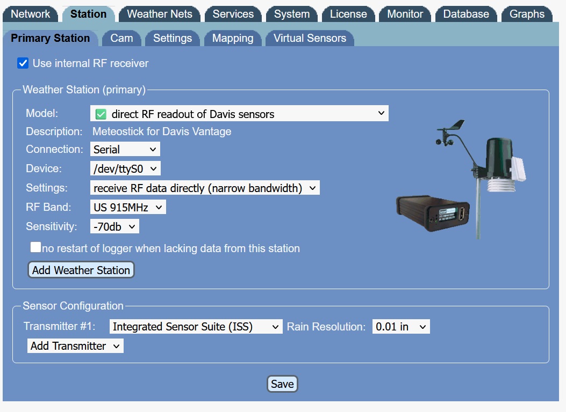Screen dimensions: 566x412
Task: Uncheck Use internal RF receiver
Action: [x=23, y=63]
